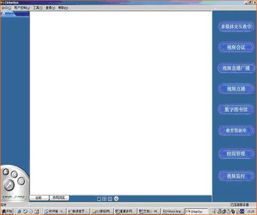257x215 pixels.
Task: Click the home icon in left panel
Action: coord(4,13)
